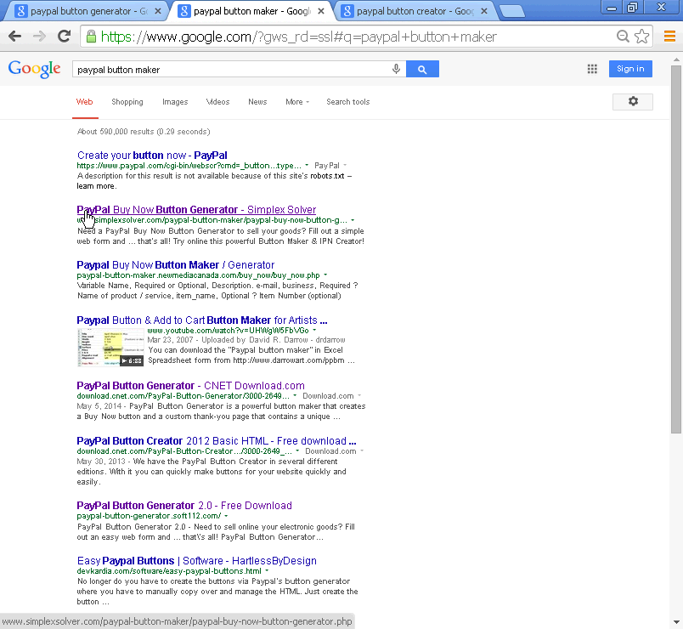This screenshot has width=683, height=629.
Task: Open 'Create your button now - PayPal' result
Action: pos(152,156)
